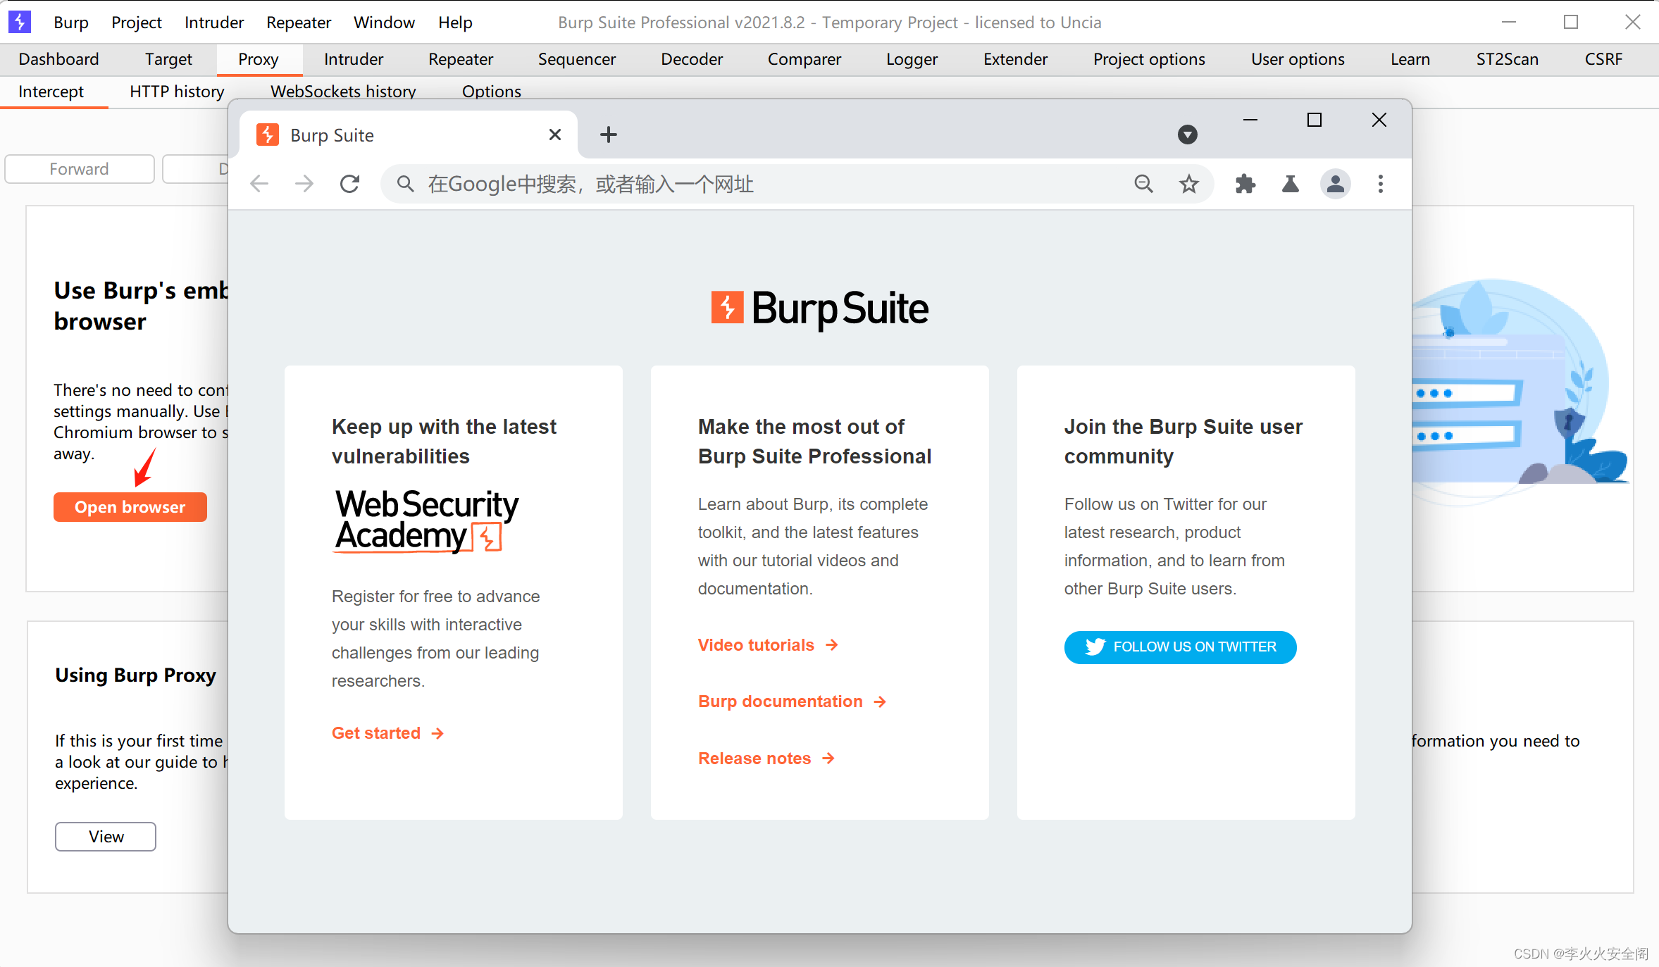Click the View button under Using Burp Proxy

pyautogui.click(x=105, y=836)
